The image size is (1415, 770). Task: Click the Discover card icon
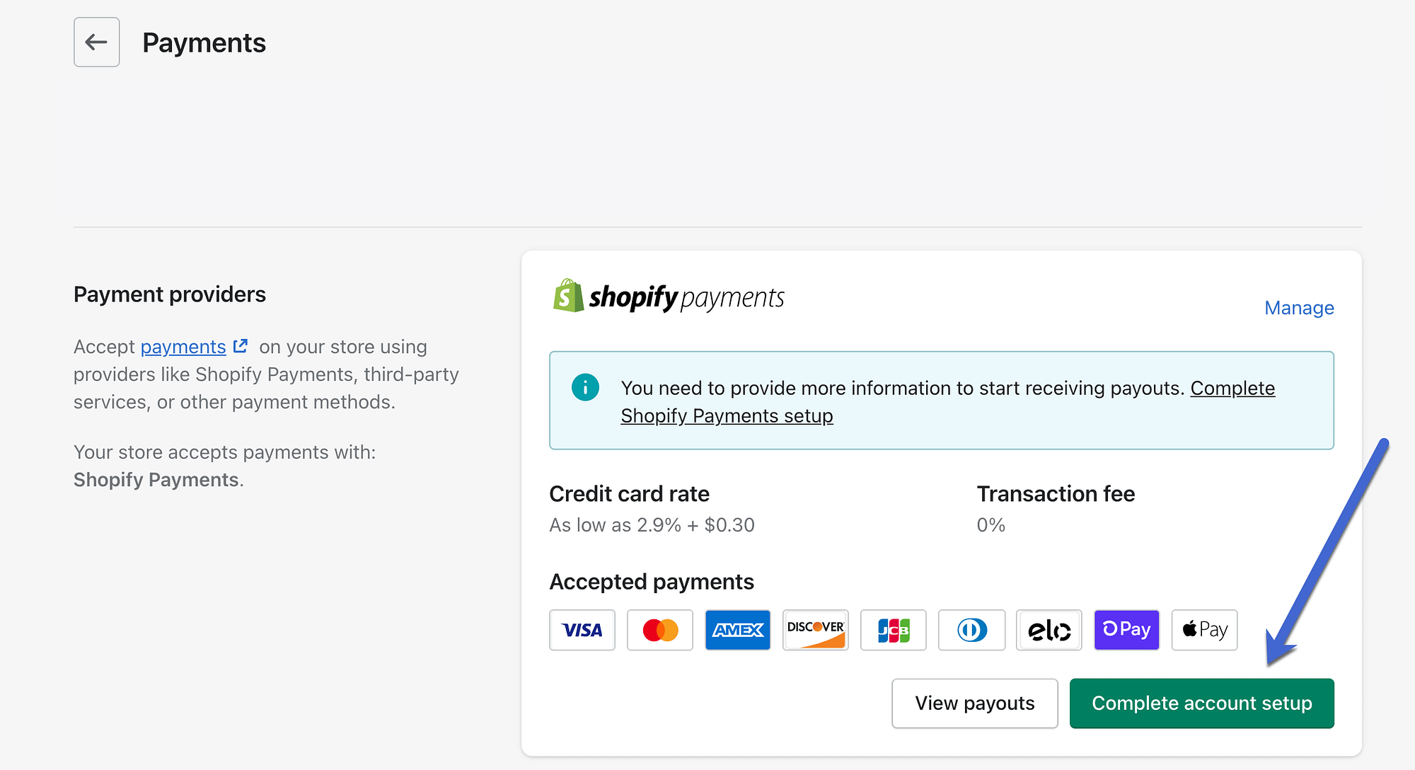click(815, 630)
